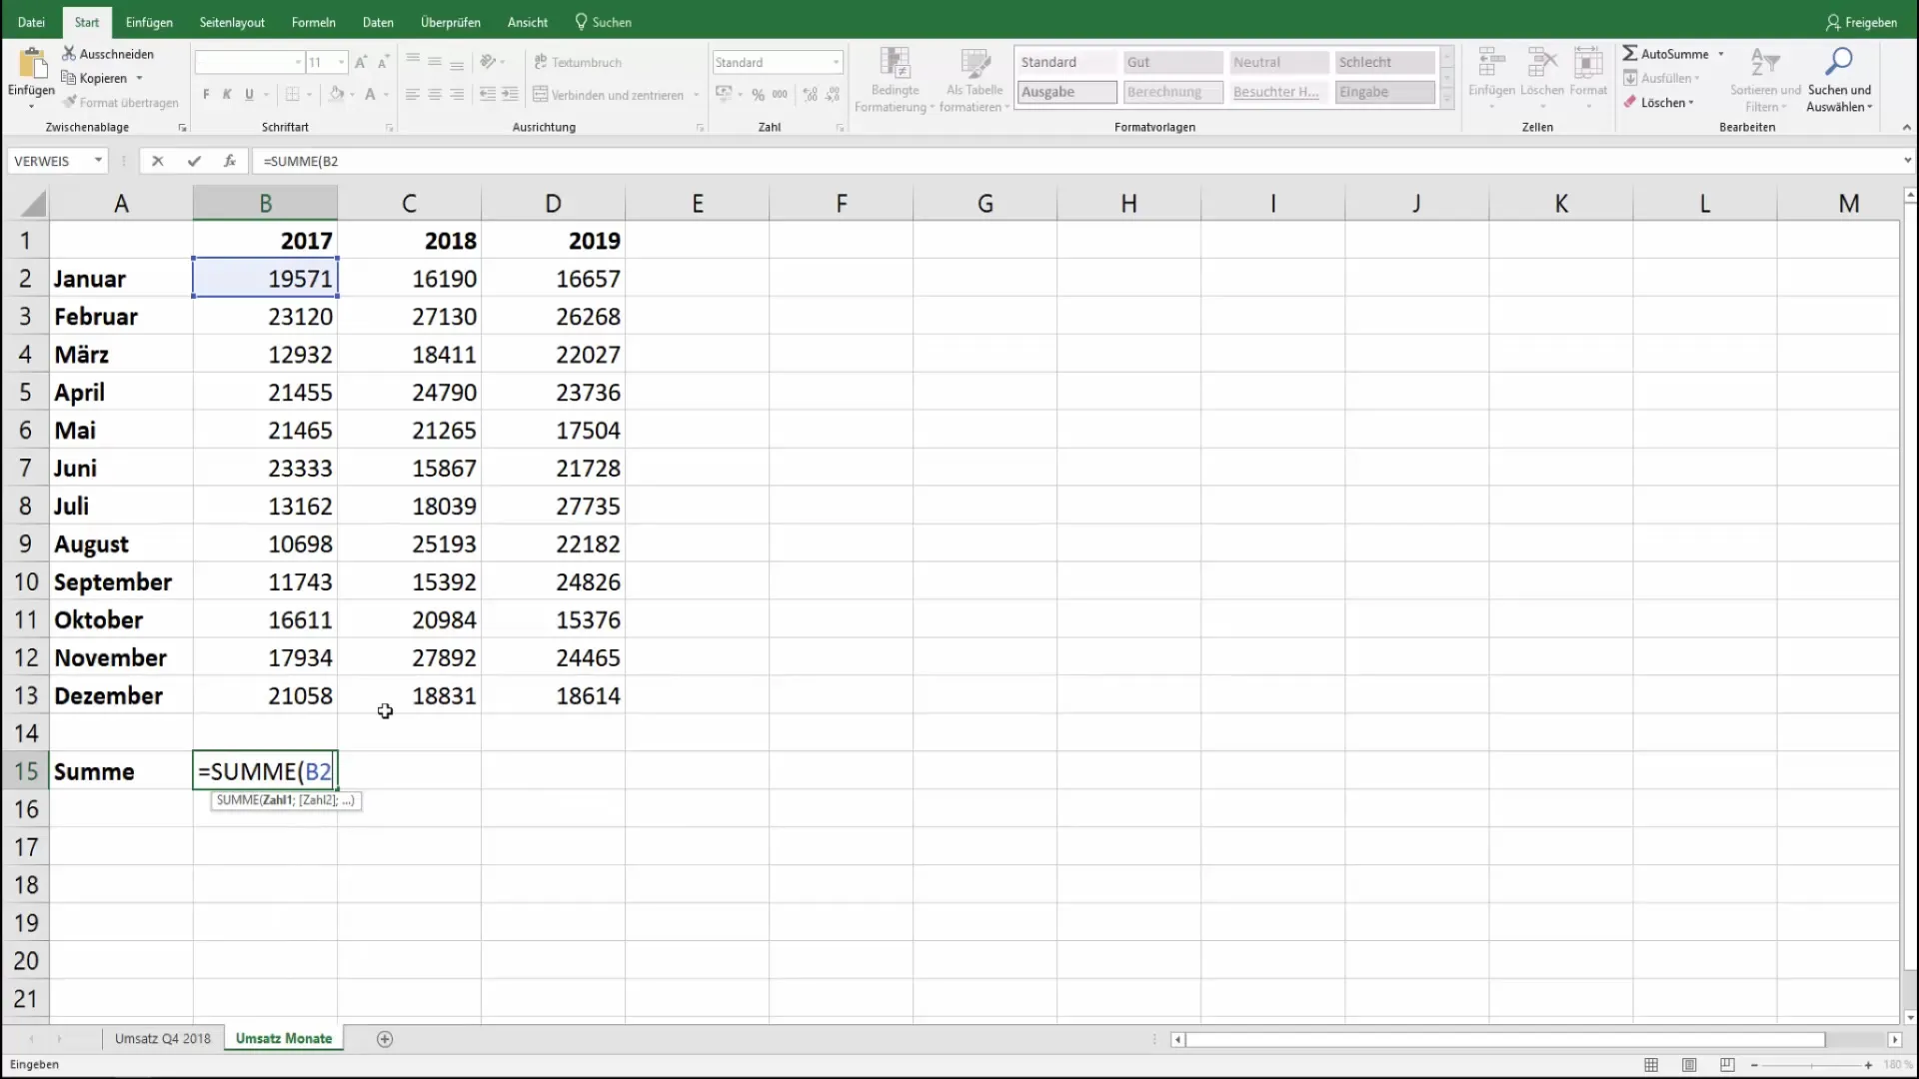1919x1079 pixels.
Task: Click the Einfügen paste icon
Action: [31, 64]
